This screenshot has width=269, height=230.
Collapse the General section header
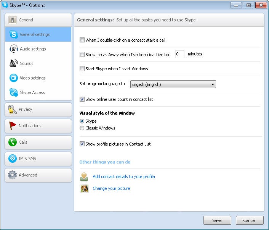point(38,20)
